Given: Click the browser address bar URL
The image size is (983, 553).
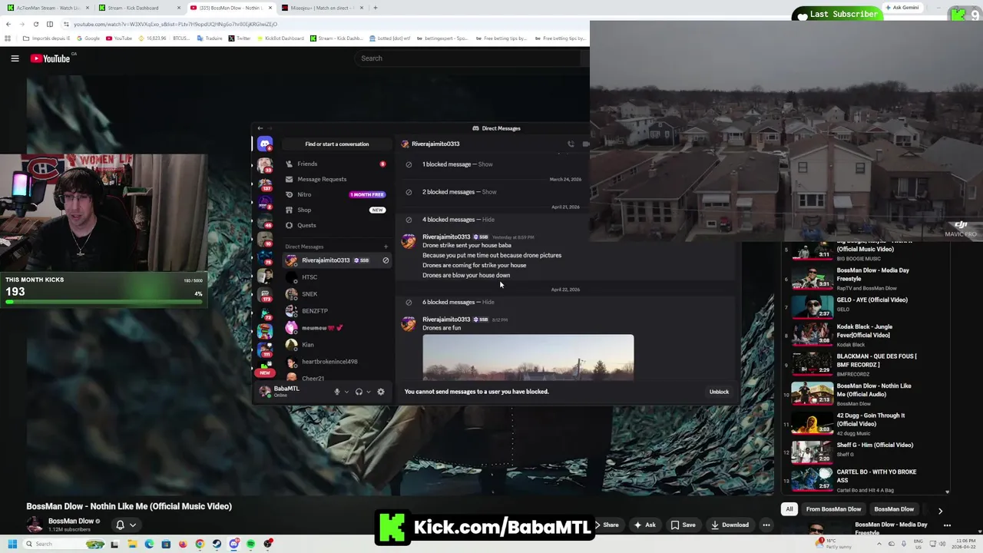Looking at the screenshot, I should coord(175,24).
